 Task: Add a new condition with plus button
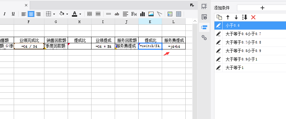(262, 8)
